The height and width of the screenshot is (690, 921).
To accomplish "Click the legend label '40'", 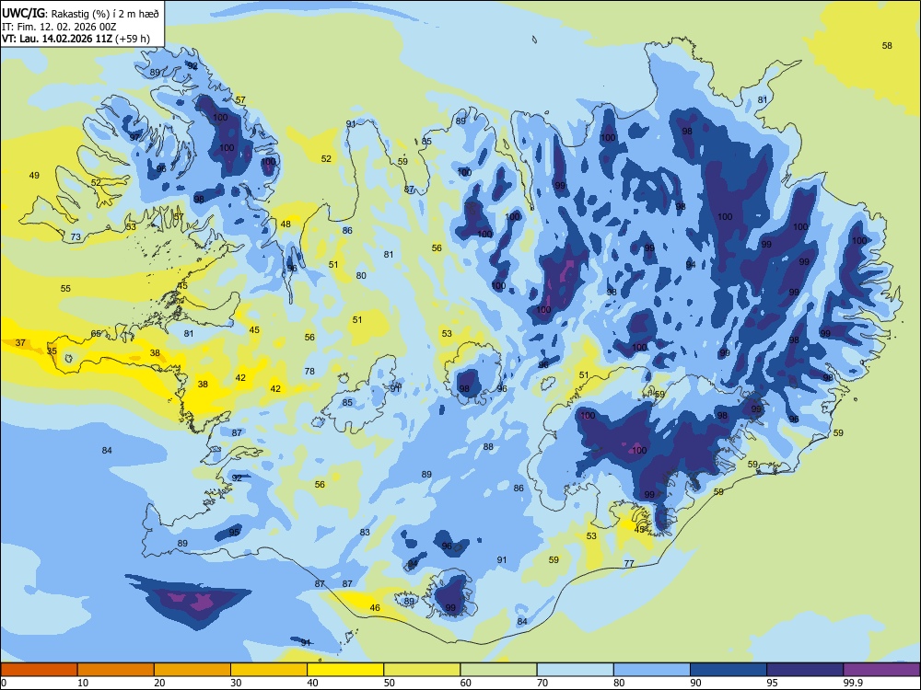I will [x=312, y=683].
